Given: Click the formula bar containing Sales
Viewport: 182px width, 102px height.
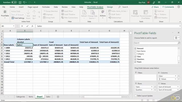Looking at the screenshot, I should (x=108, y=26).
